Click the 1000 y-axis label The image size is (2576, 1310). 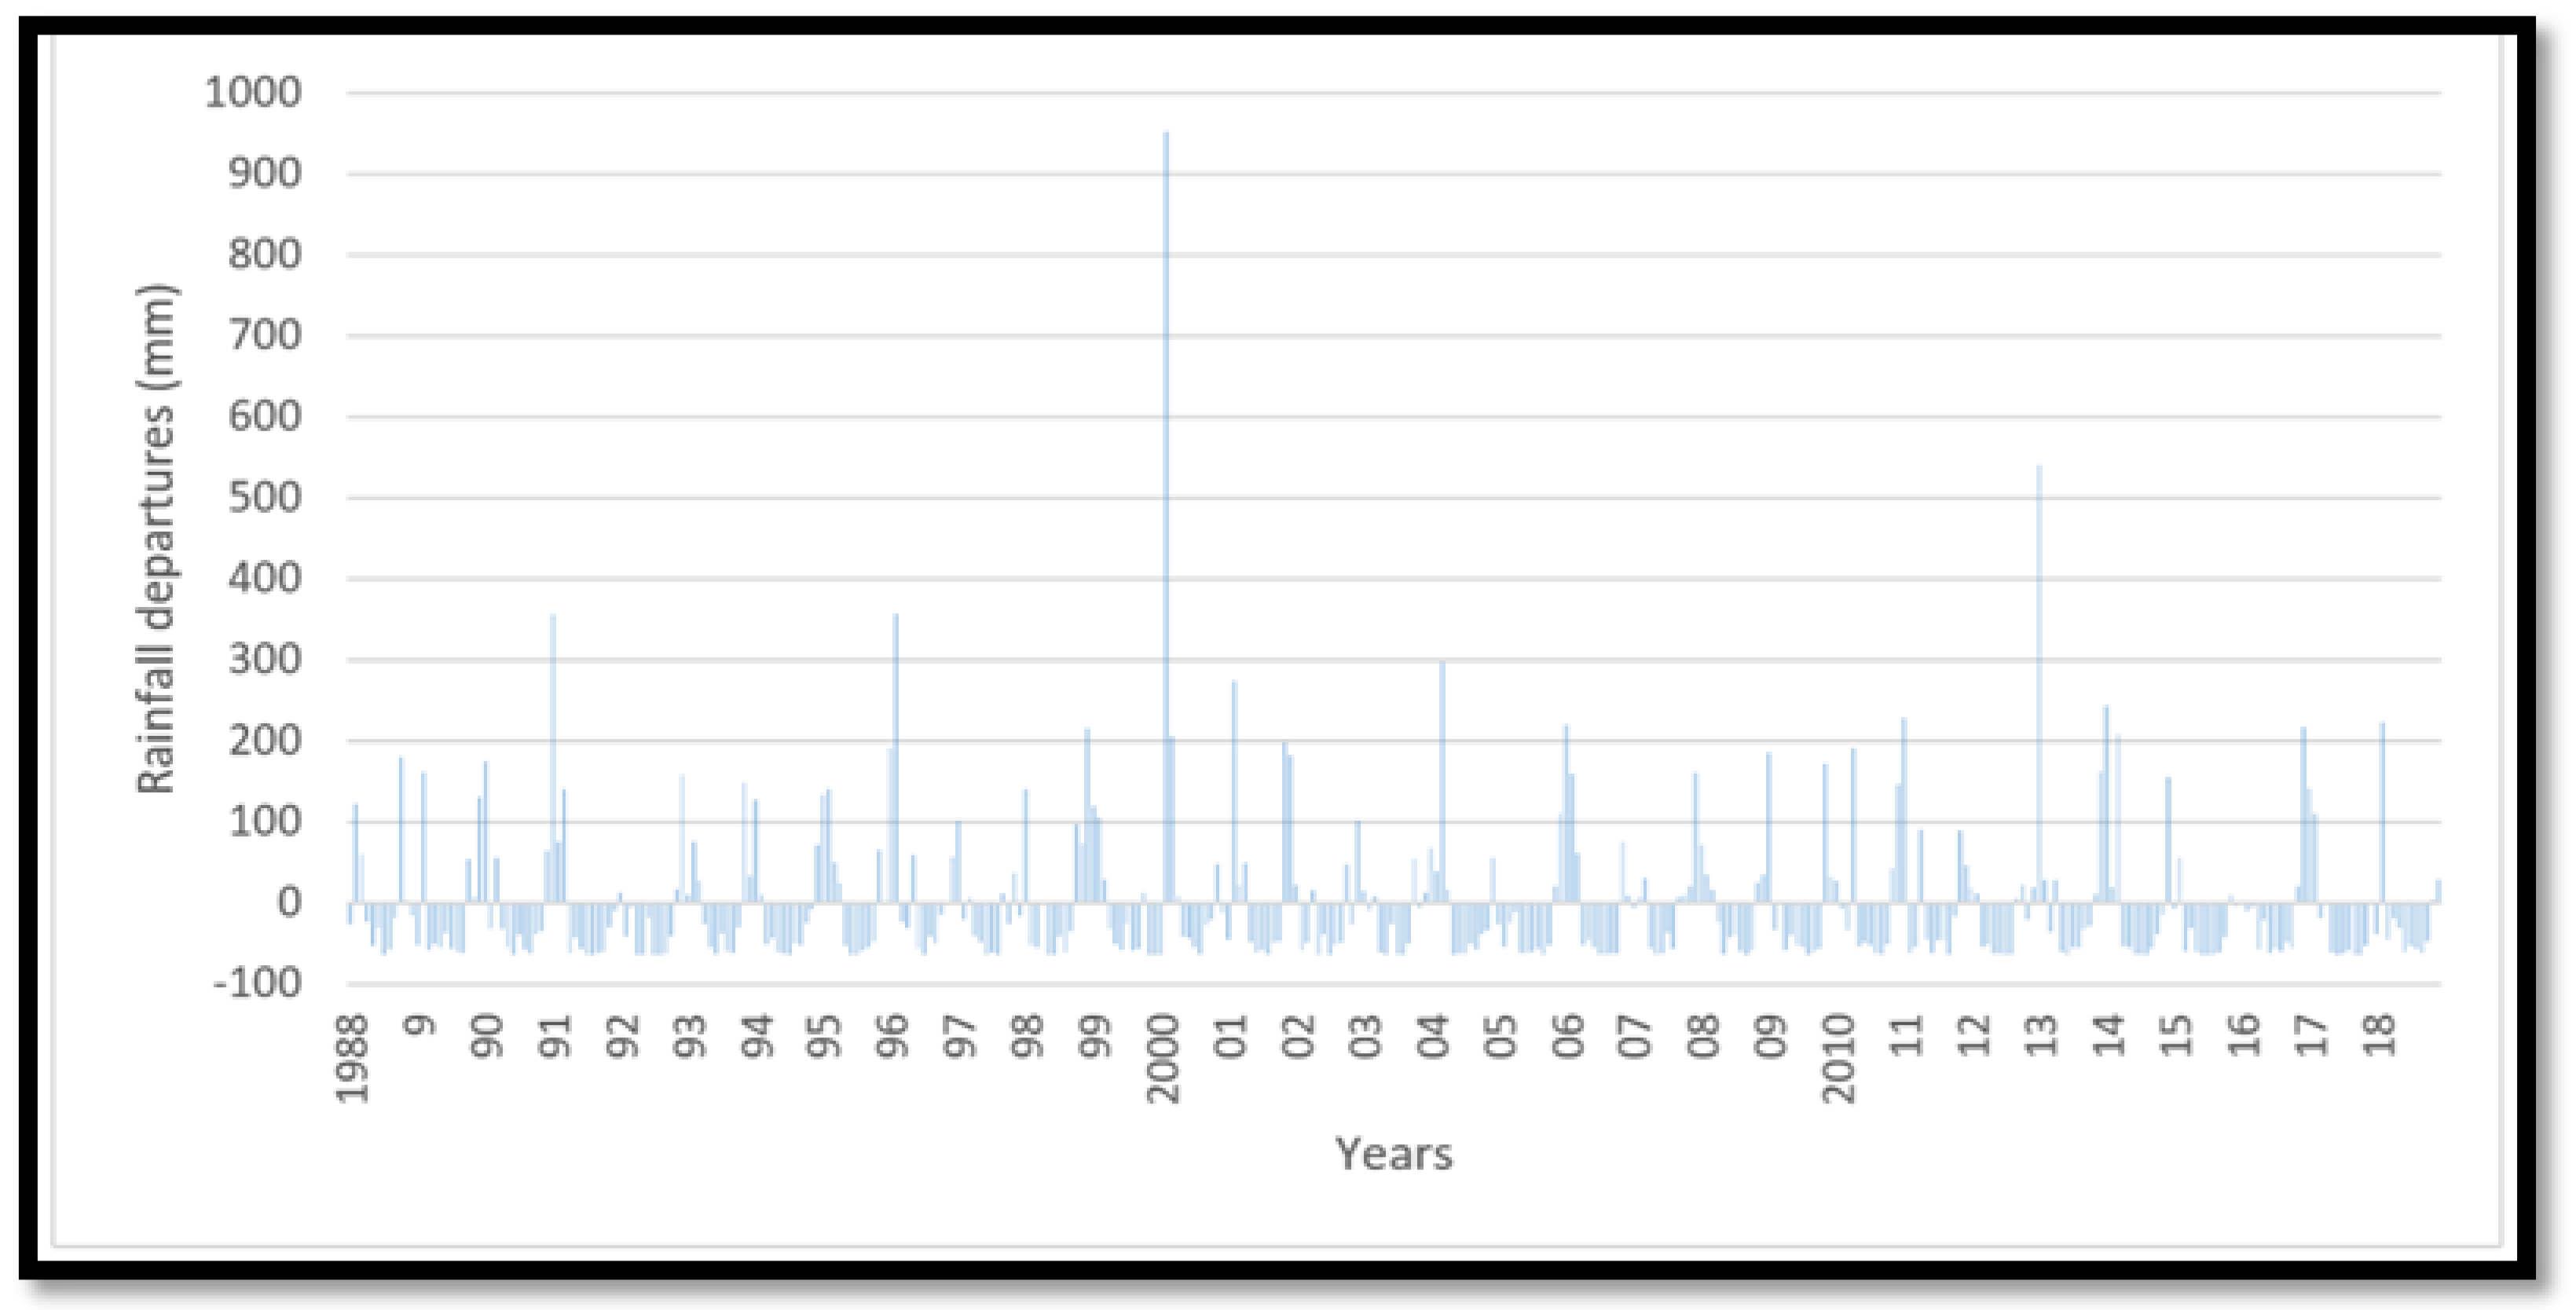click(x=252, y=93)
